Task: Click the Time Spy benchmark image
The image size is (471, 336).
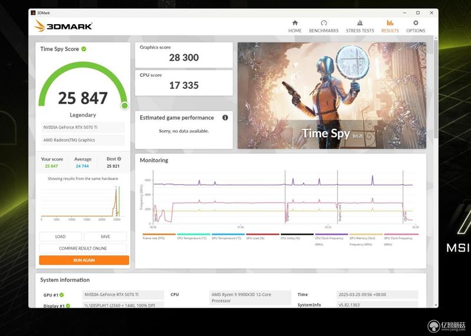Action: [331, 95]
